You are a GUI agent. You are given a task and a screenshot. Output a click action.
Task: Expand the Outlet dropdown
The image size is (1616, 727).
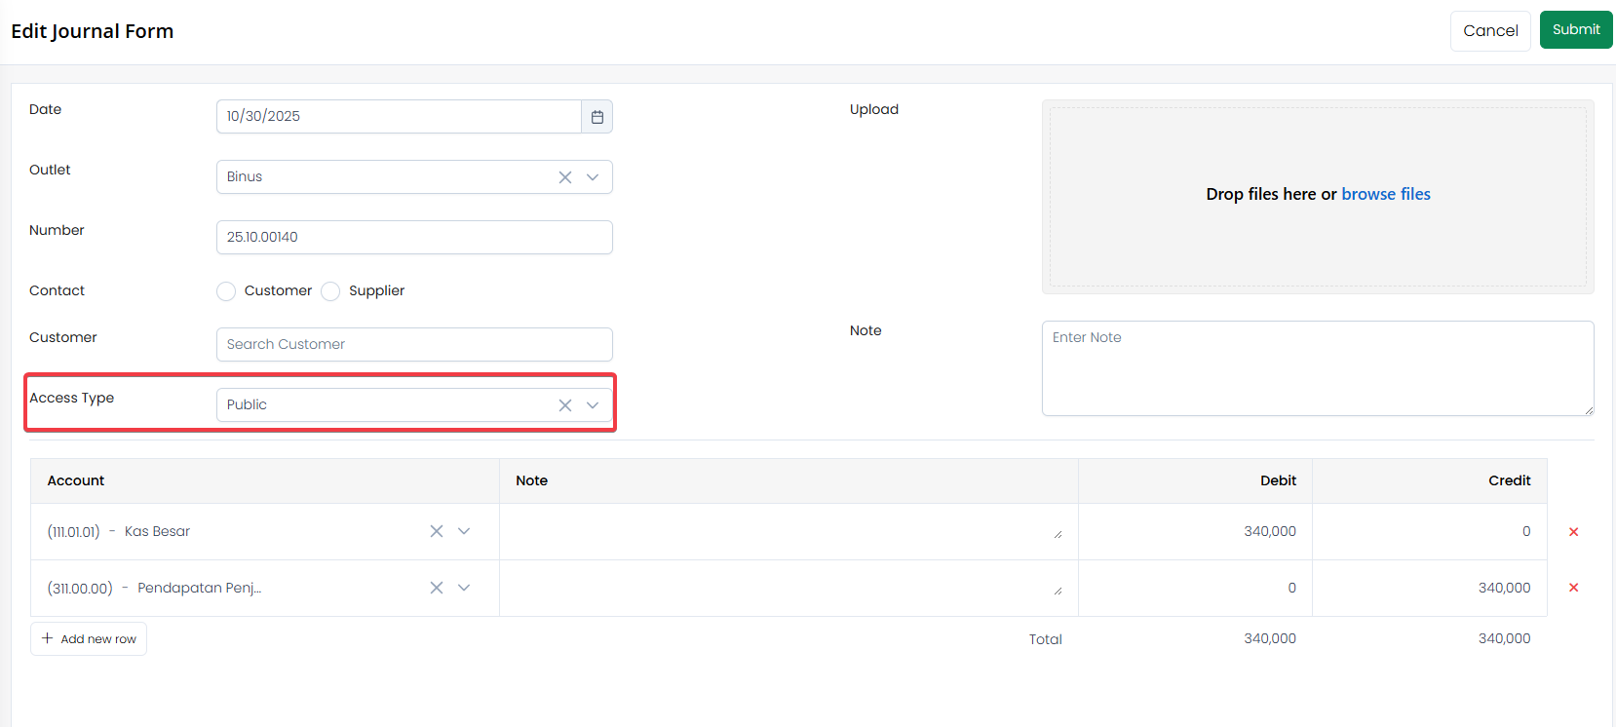pyautogui.click(x=593, y=177)
